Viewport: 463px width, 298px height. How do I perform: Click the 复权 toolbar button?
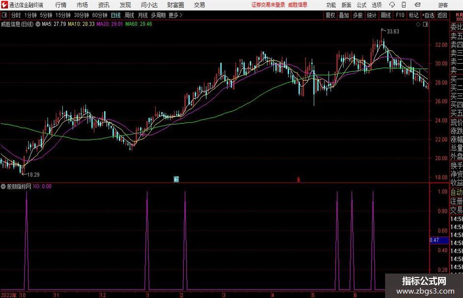pos(330,15)
